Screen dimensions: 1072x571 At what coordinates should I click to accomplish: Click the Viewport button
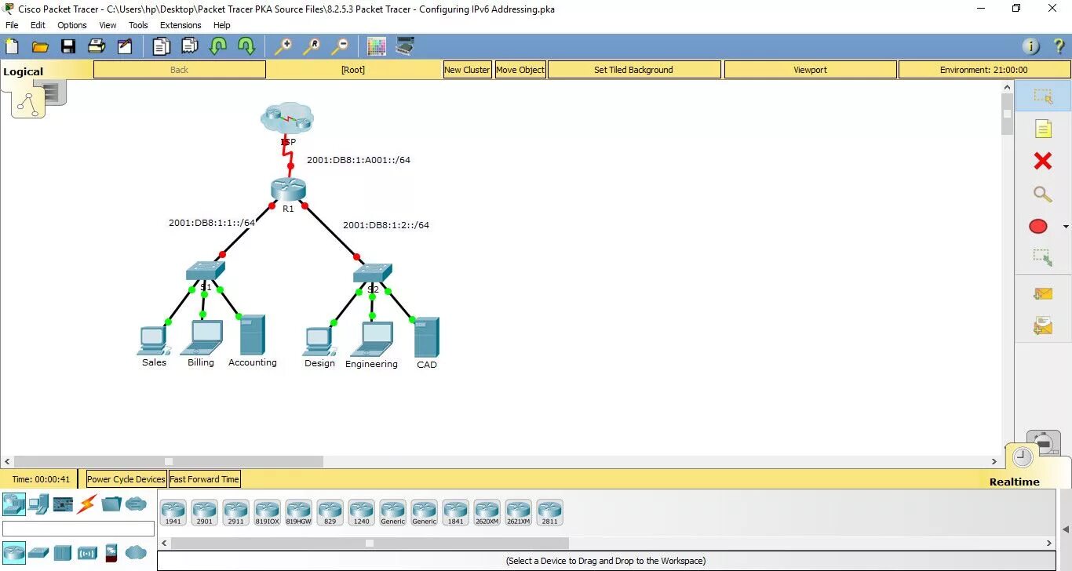point(810,70)
